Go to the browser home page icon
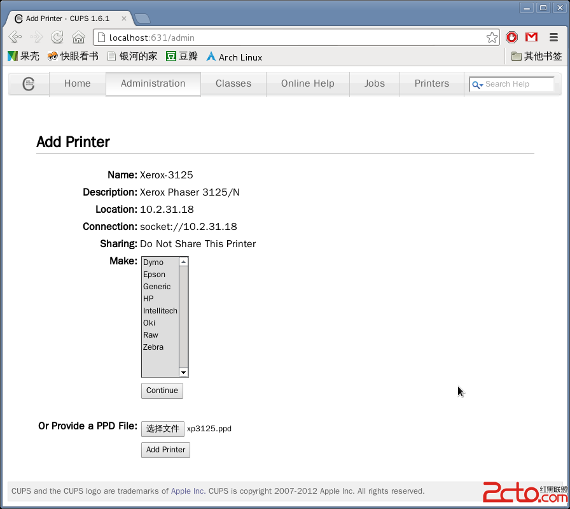 tap(78, 37)
